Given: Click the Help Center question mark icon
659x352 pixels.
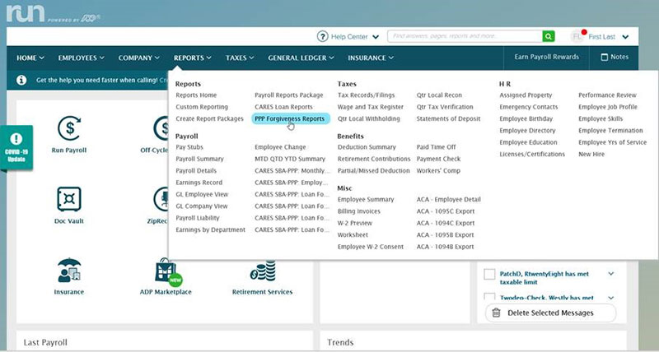Looking at the screenshot, I should click(x=322, y=36).
